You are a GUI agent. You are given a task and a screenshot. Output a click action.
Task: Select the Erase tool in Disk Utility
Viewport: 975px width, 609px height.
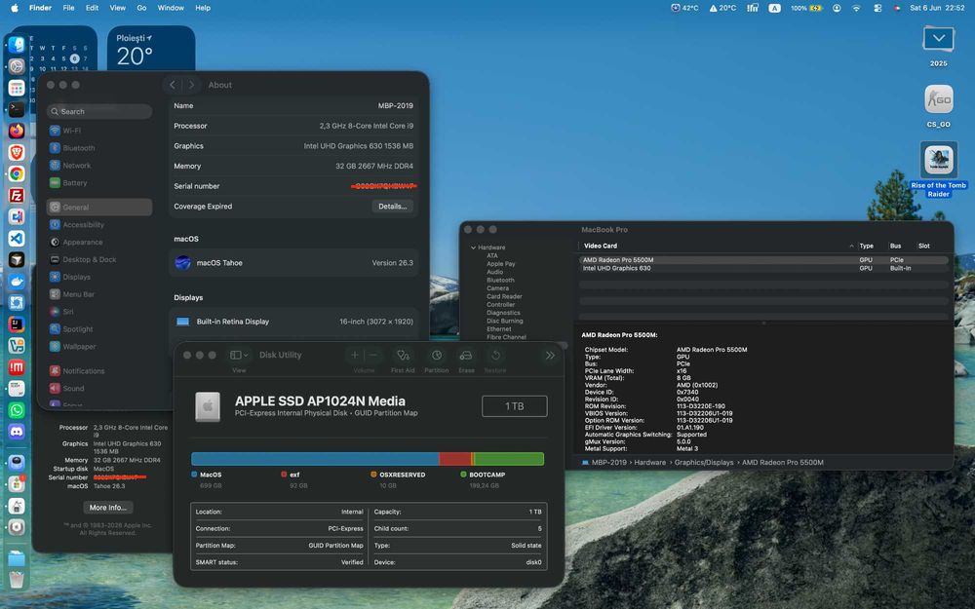click(x=466, y=356)
